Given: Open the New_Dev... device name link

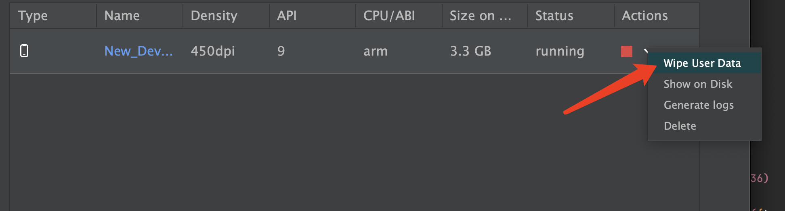Looking at the screenshot, I should coord(139,51).
